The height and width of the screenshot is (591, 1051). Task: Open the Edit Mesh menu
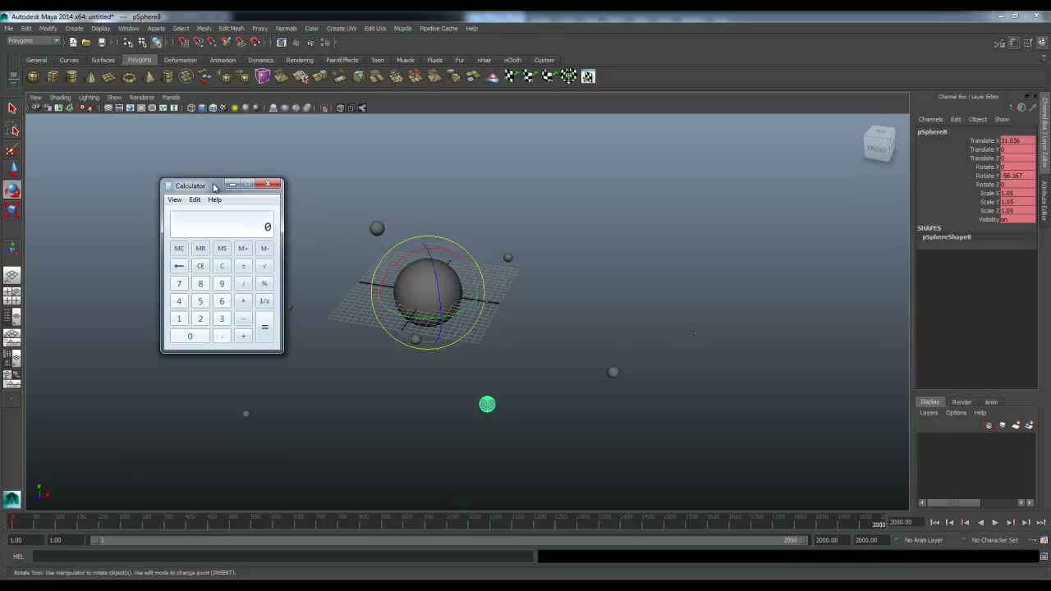[x=231, y=29]
